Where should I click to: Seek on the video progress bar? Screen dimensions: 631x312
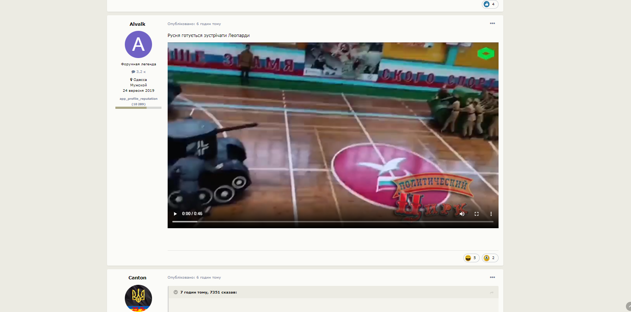[x=333, y=221]
